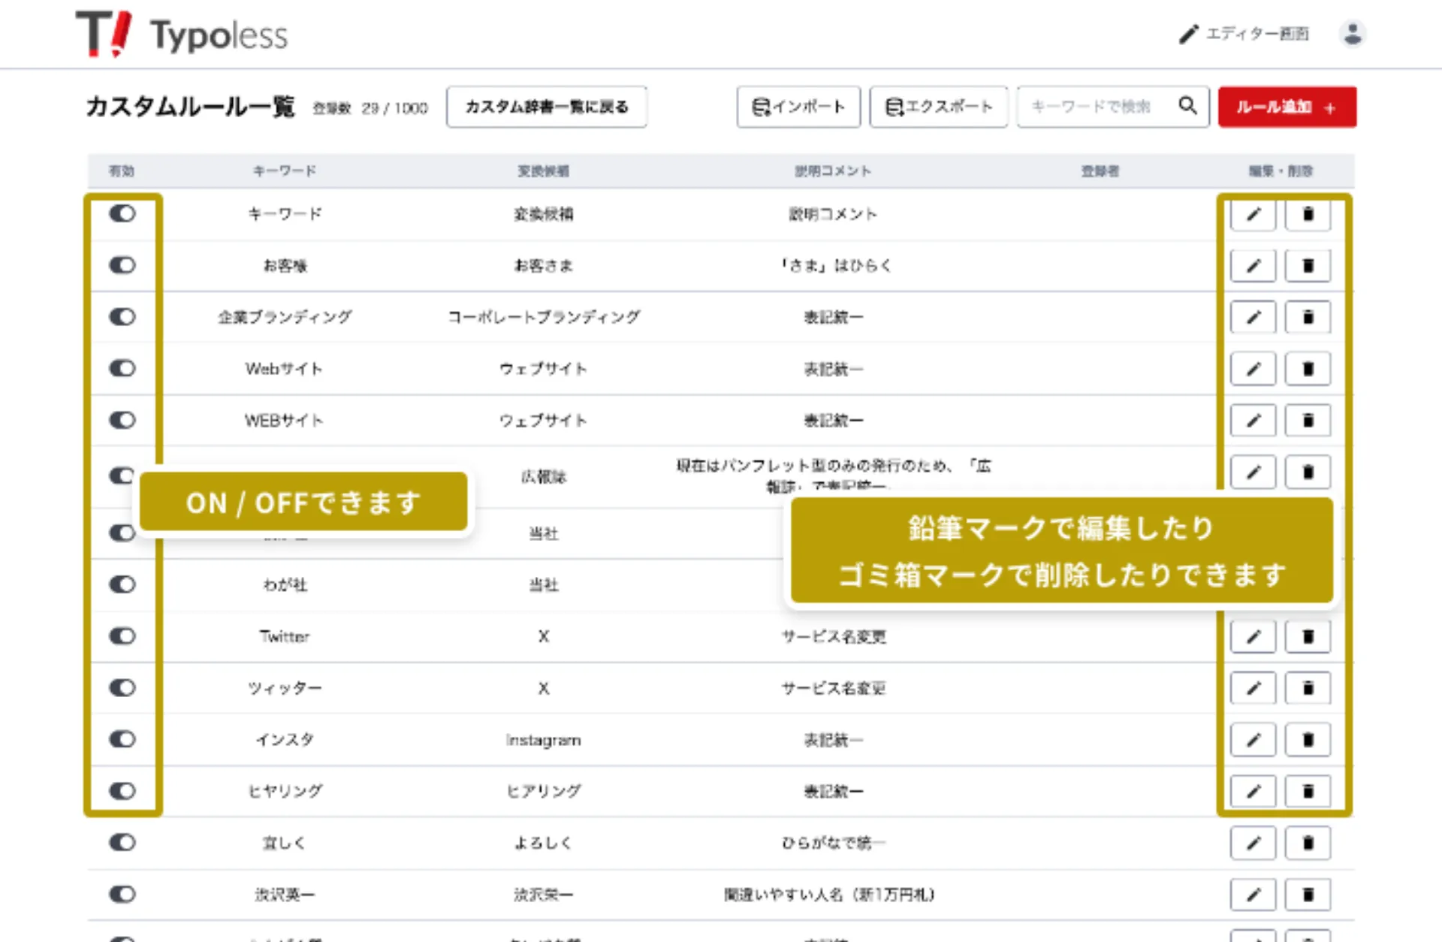Click the comment ひらがなで統一
The height and width of the screenshot is (942, 1442).
coord(834,843)
